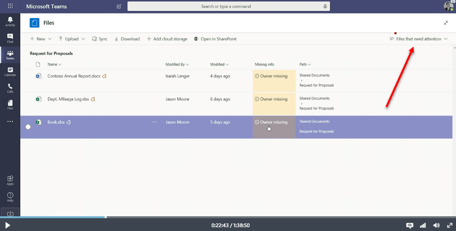
Task: Click the Missing info column header
Action: pyautogui.click(x=264, y=65)
